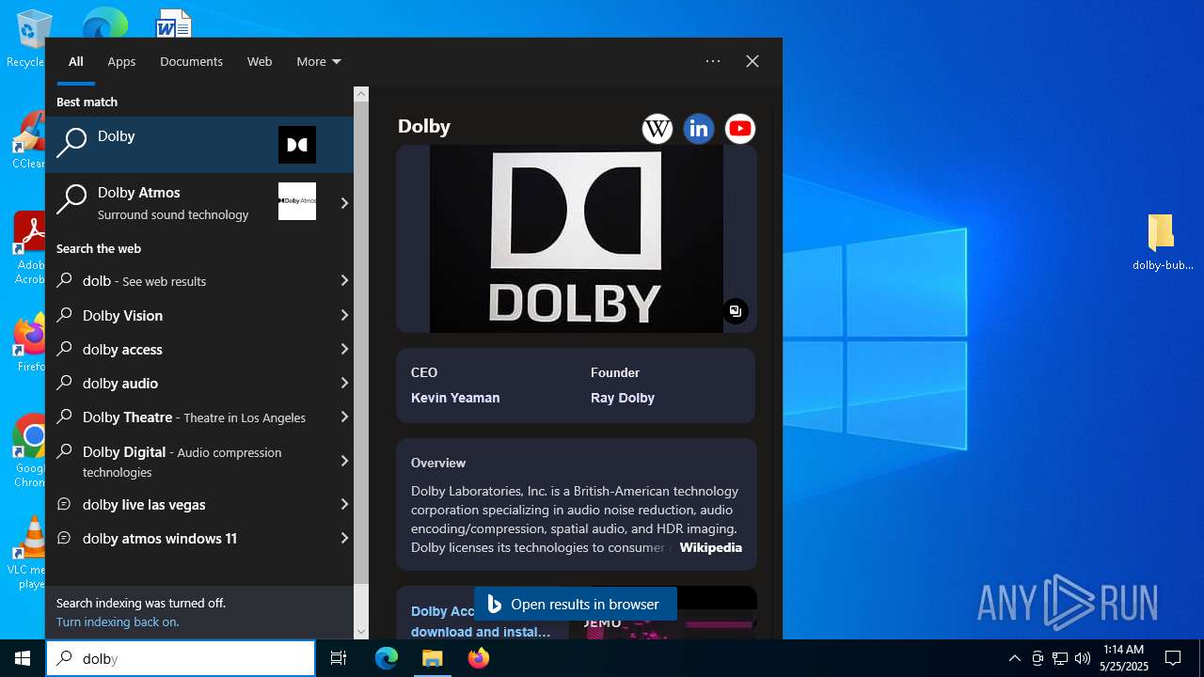1204x677 pixels.
Task: Open the LinkedIn icon for Dolby
Action: [x=699, y=129]
